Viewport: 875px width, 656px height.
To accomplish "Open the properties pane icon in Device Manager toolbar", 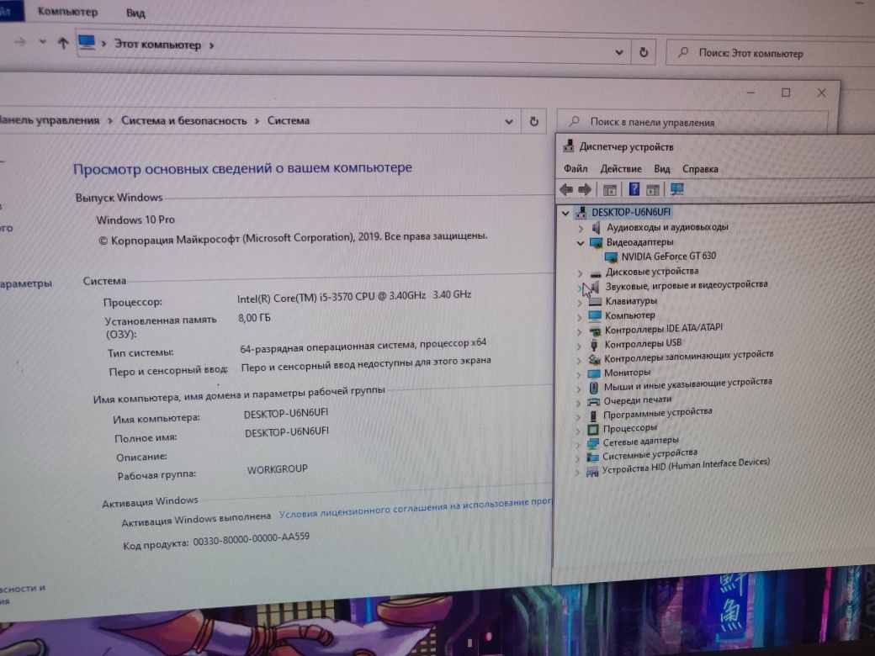I will click(x=609, y=190).
